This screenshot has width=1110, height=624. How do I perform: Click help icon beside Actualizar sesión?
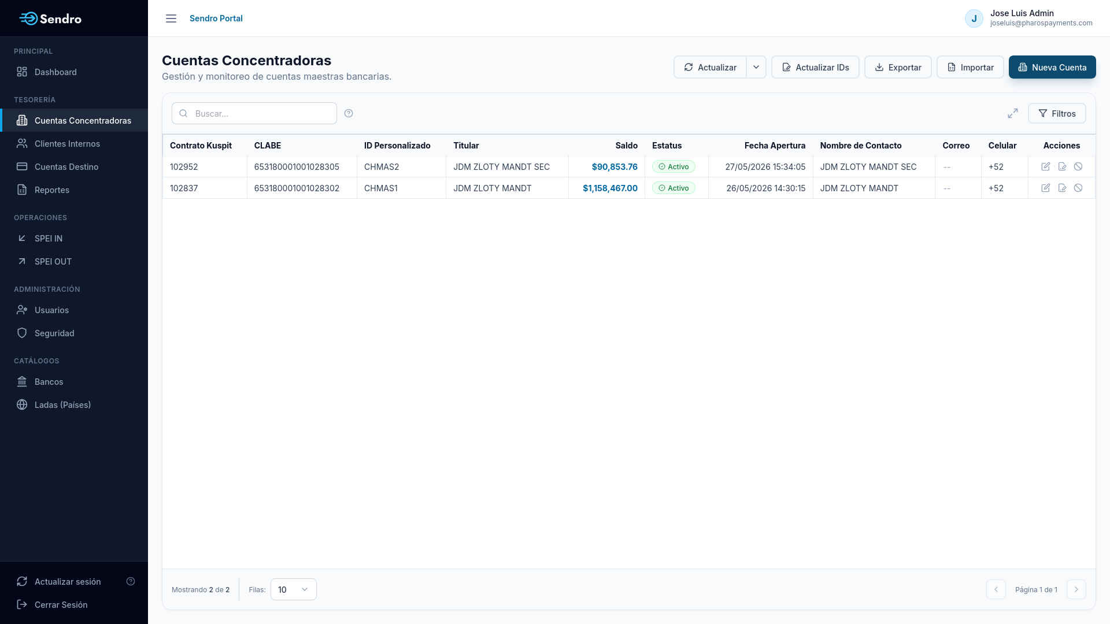[x=131, y=581]
